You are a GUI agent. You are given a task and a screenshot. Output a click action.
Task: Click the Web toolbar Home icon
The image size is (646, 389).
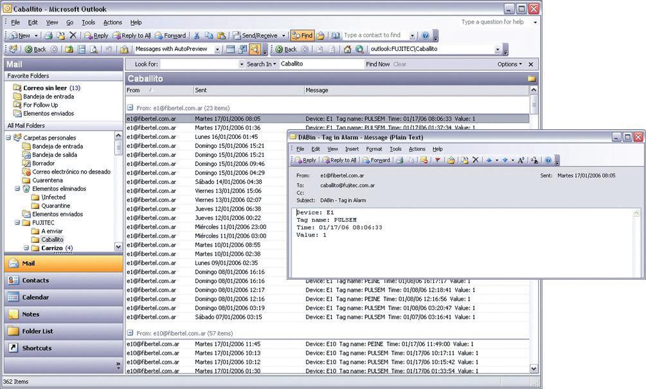click(x=347, y=50)
